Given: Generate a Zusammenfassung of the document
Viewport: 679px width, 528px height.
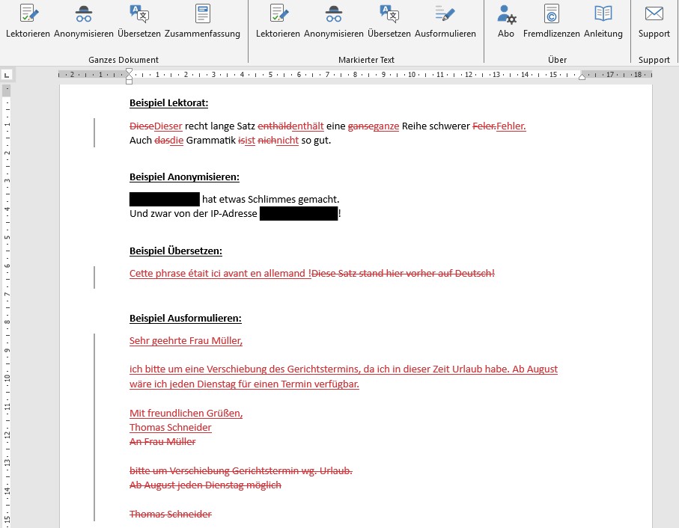Looking at the screenshot, I should coord(202,21).
